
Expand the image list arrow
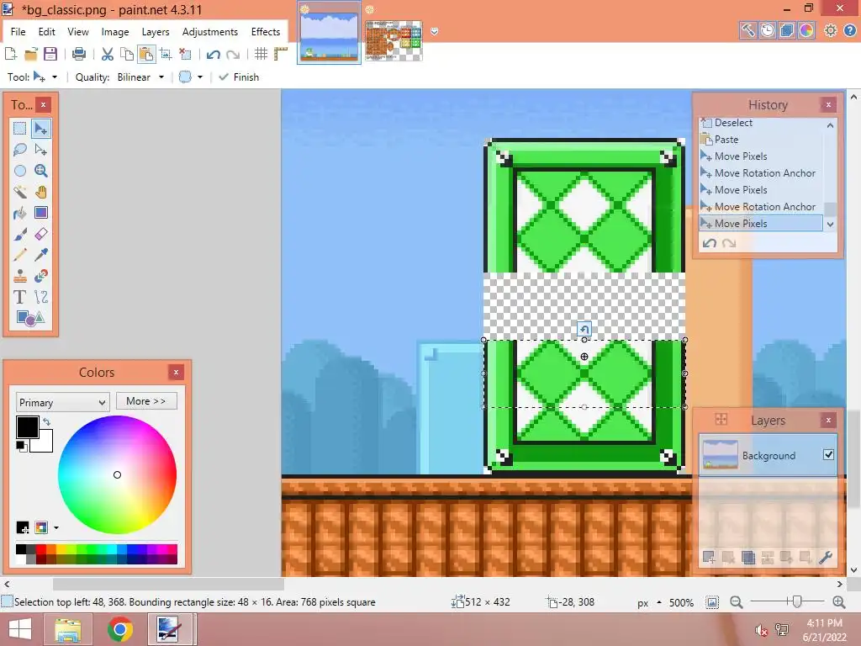point(435,31)
